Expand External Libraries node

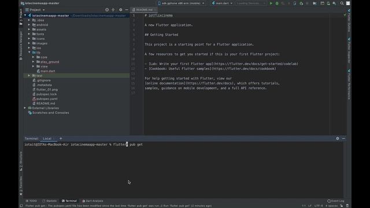point(25,108)
